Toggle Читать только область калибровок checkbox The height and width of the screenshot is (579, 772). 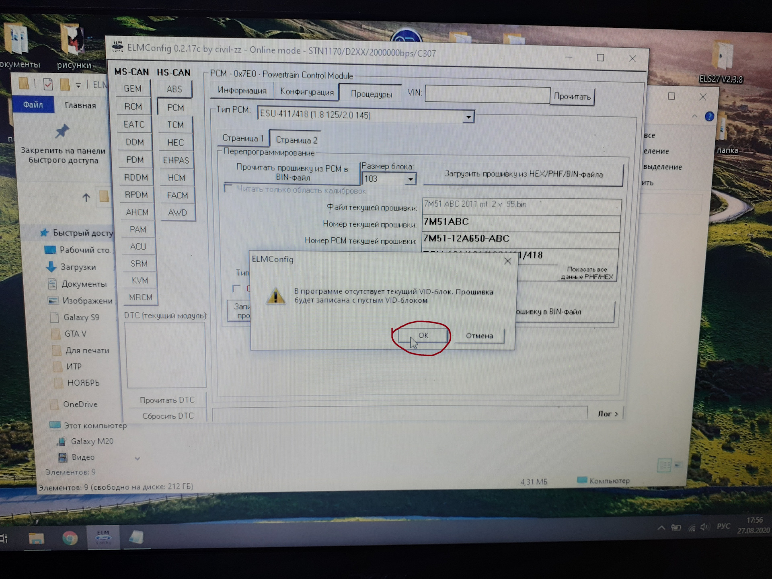pos(228,188)
